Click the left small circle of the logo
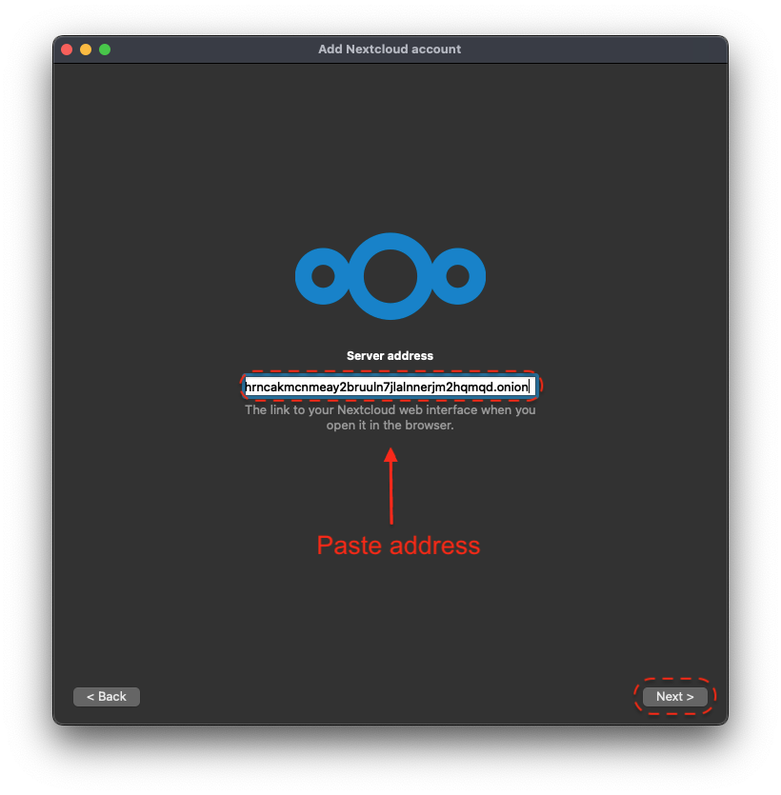The height and width of the screenshot is (795, 781). 323,276
